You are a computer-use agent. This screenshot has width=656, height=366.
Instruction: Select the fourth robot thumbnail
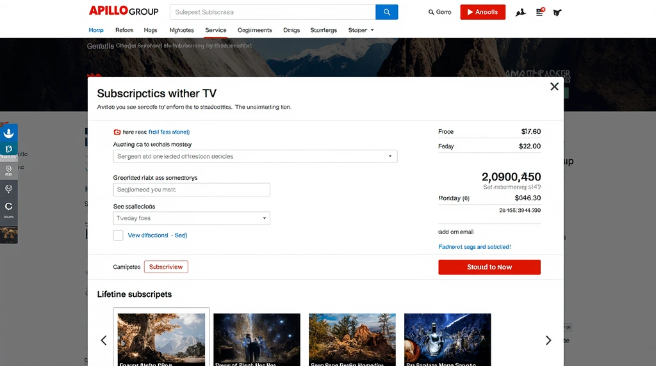click(x=448, y=339)
